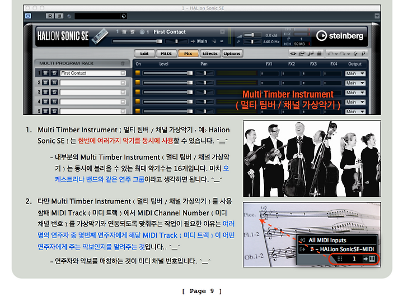Click the level slider in the First Contact header
Screen dimensions: 403x305
[x=137, y=41]
